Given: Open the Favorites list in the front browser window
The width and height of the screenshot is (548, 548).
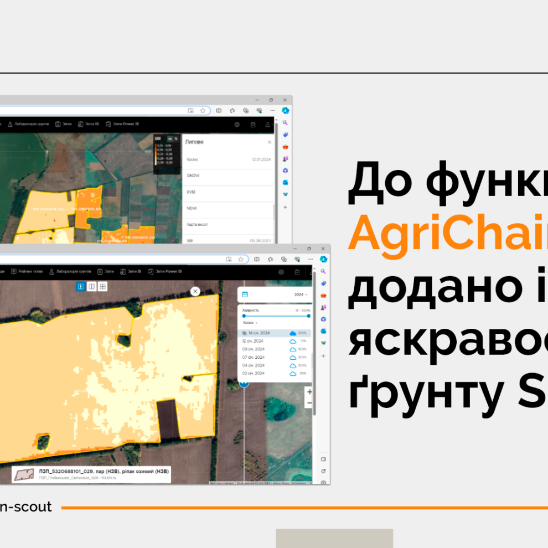Looking at the screenshot, I should (271, 259).
